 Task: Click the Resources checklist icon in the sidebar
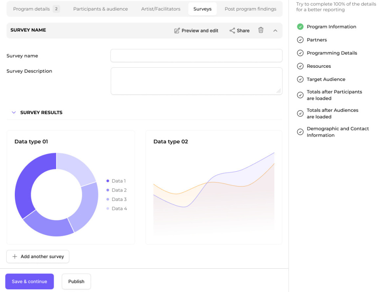click(300, 66)
